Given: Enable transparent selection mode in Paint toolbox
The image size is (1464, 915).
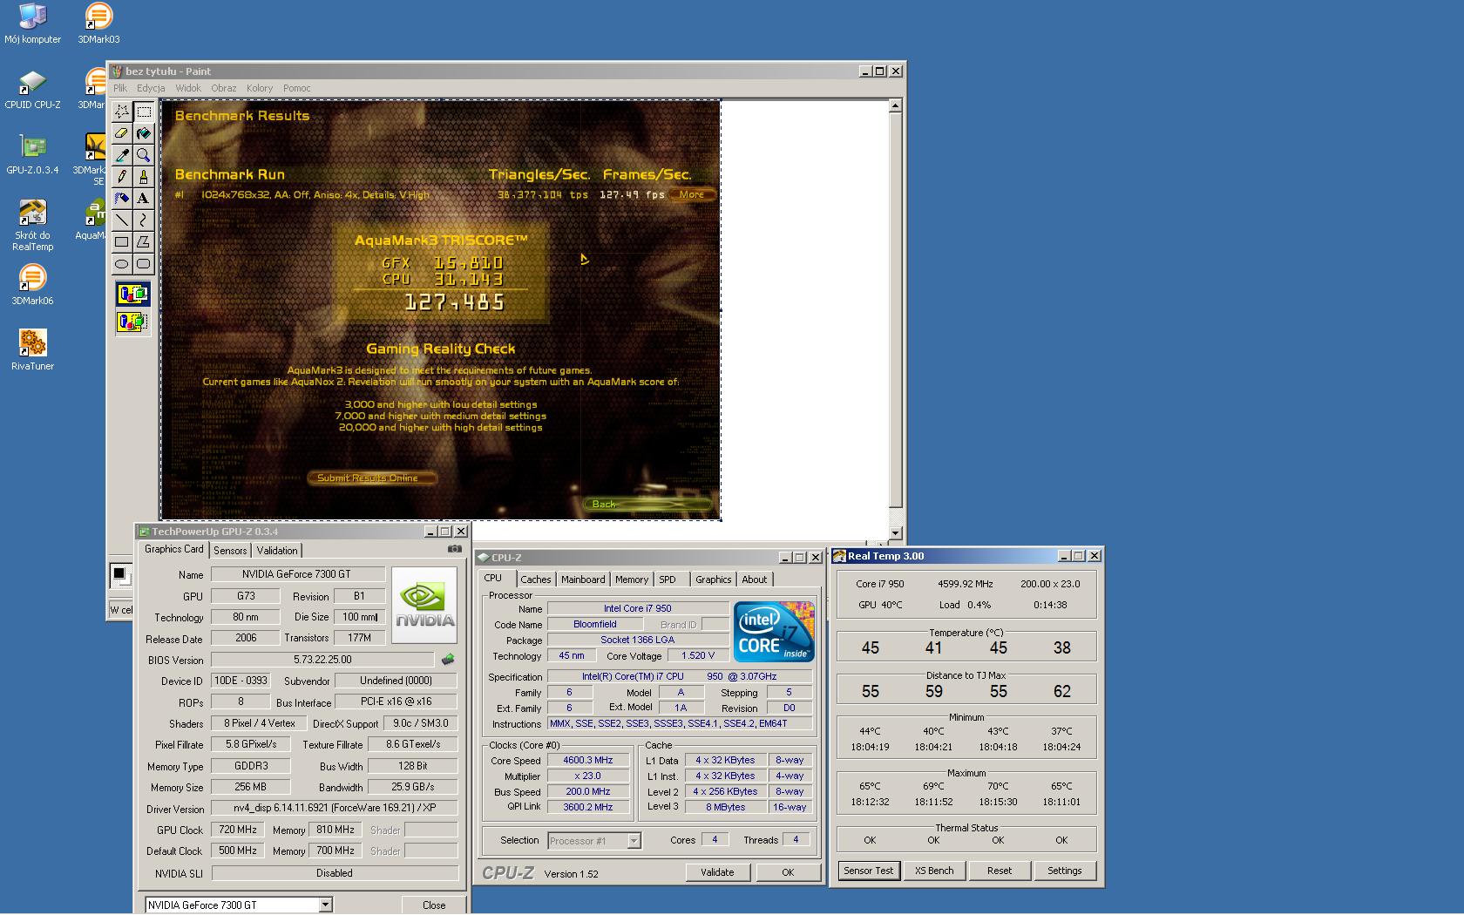Looking at the screenshot, I should point(132,322).
